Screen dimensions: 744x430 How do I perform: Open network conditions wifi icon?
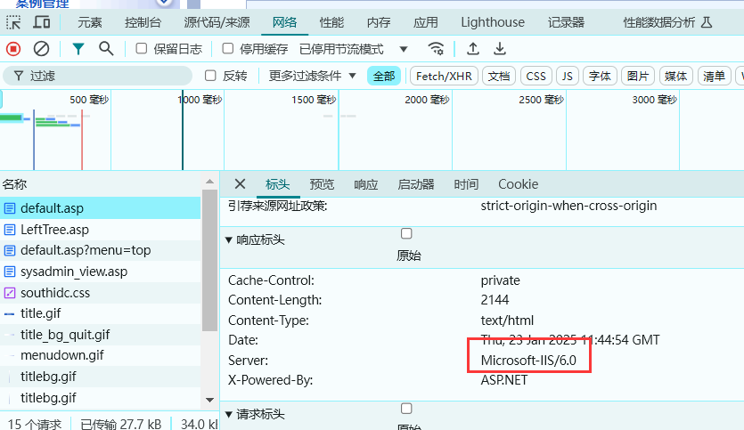[436, 49]
